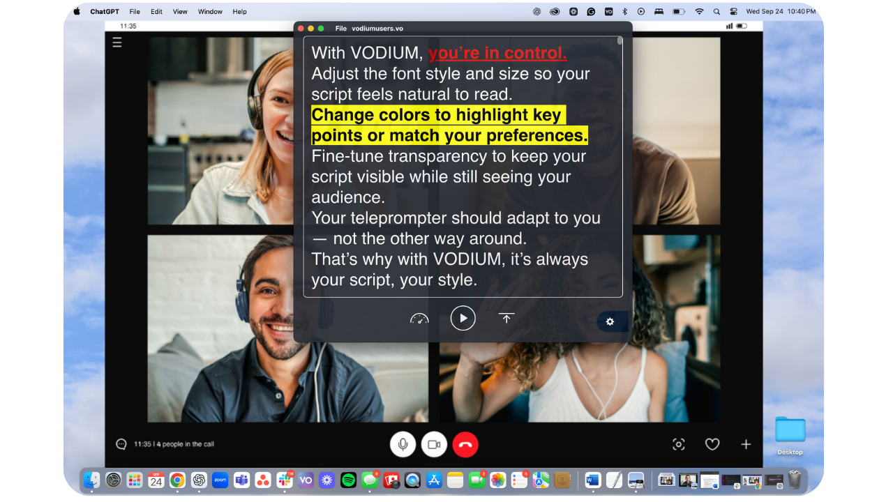Viewport: 893px width, 502px height.
Task: Open Calendar from the Dock
Action: point(156,480)
